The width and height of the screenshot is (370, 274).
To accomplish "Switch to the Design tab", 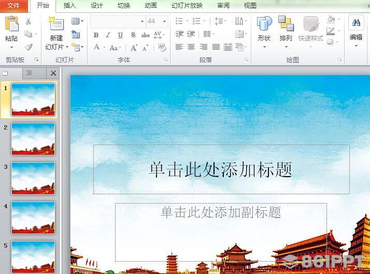I will (x=97, y=6).
